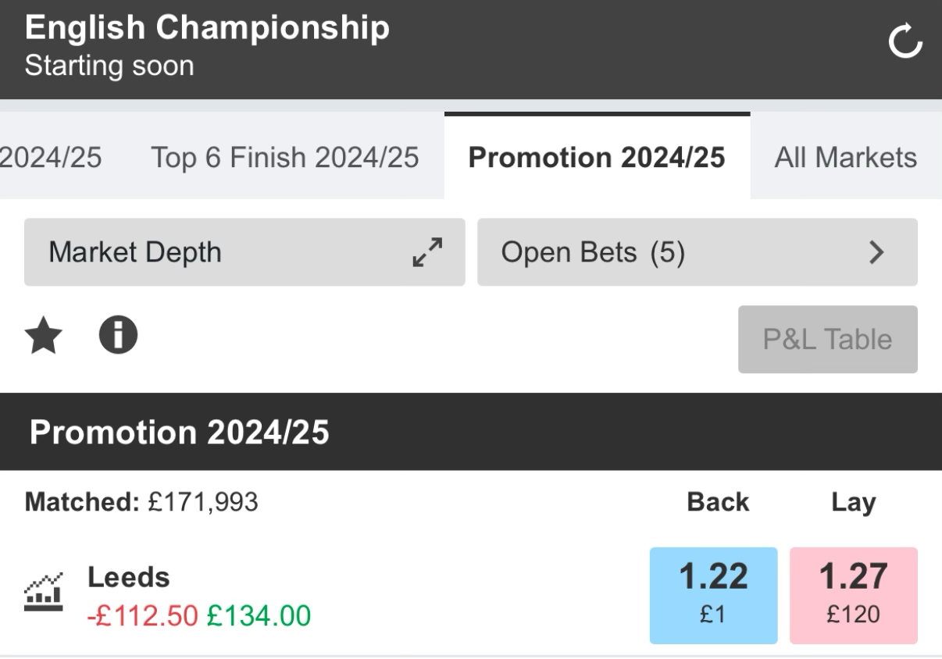Viewport: 942px width, 659px height.
Task: Select the Promotion 2024/25 tab
Action: coord(596,158)
